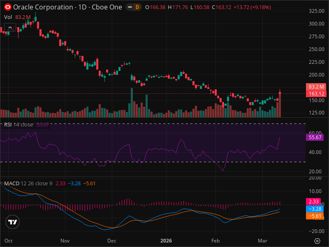Screen dimensions: 329x247
Task: Click the 325.00 price scale label
Action: (316, 11)
